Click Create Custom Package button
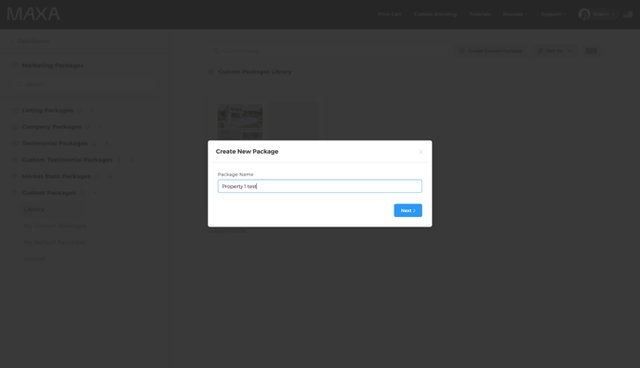Screen dimensions: 640x368 point(491,51)
